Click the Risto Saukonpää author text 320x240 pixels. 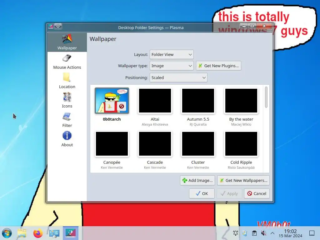241,167
